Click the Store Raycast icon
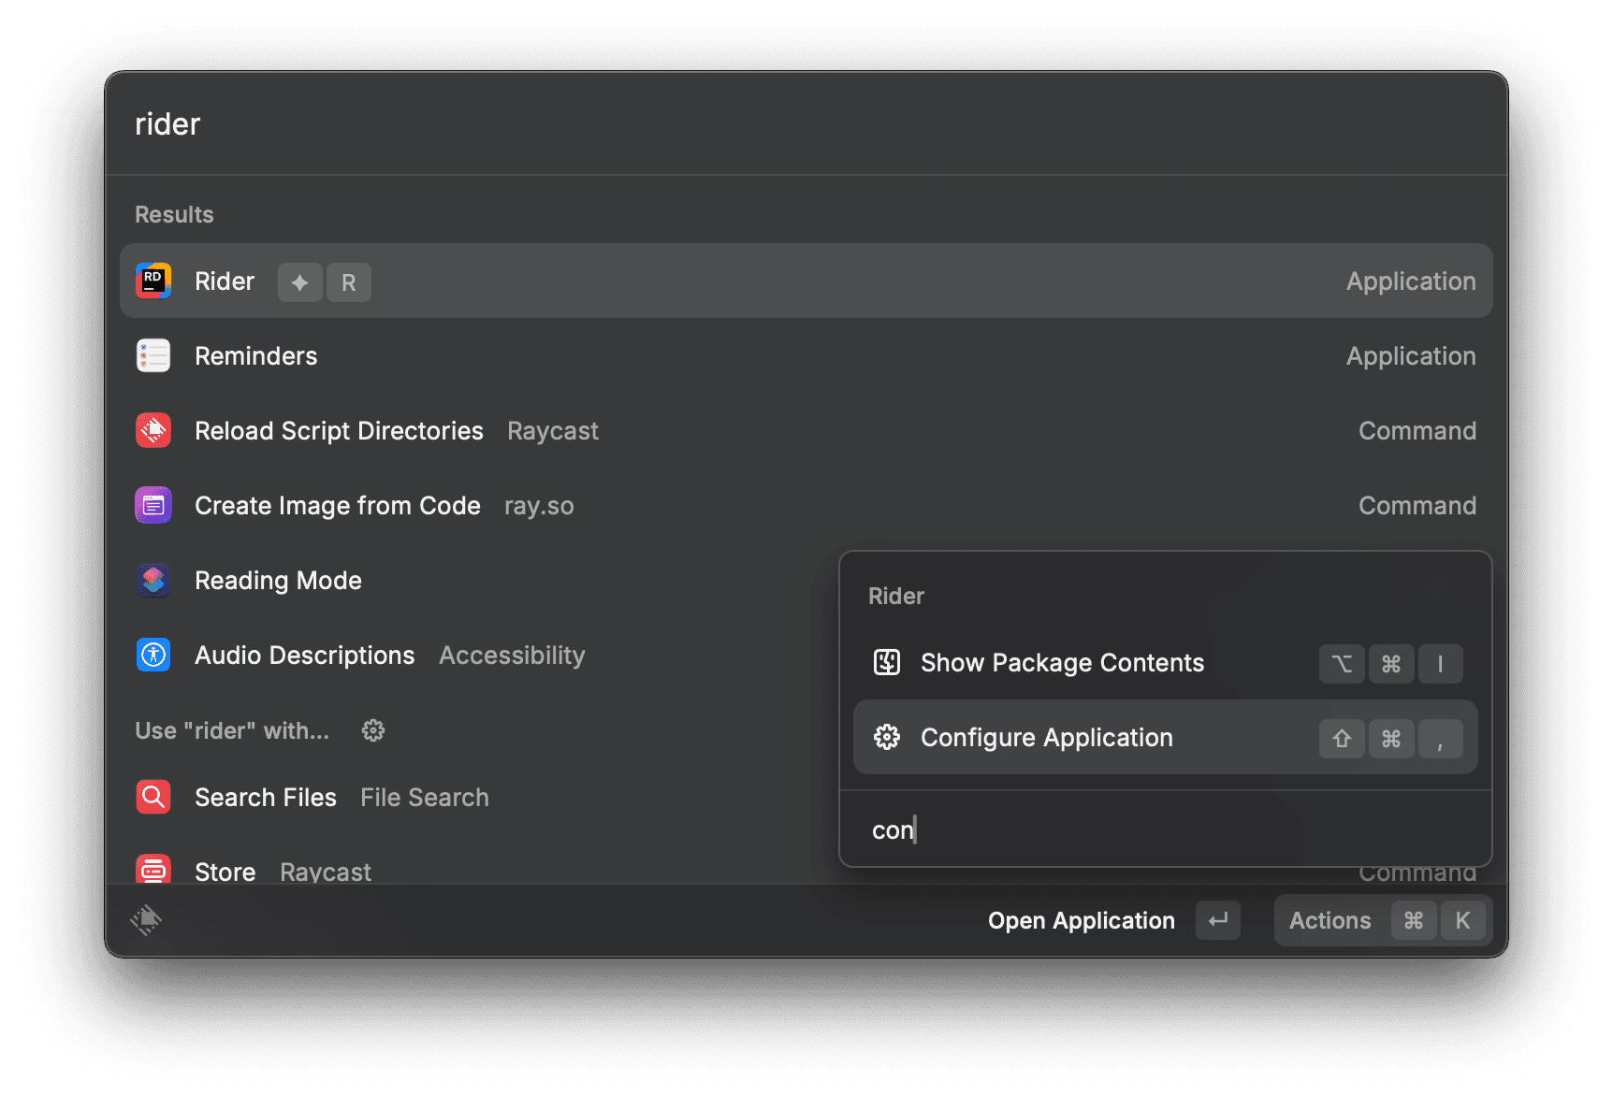The image size is (1613, 1096). click(x=153, y=870)
